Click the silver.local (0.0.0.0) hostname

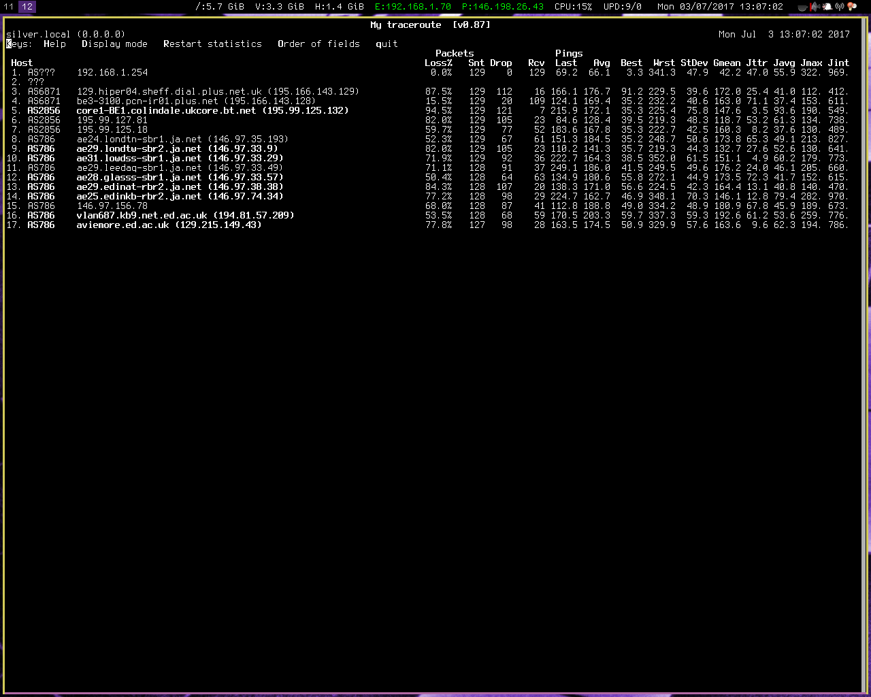click(x=65, y=34)
